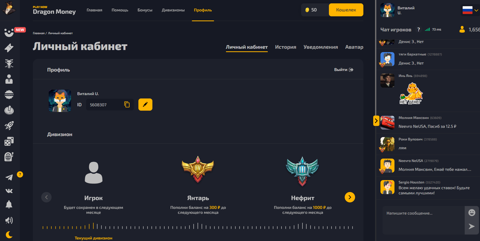Focus the Напишите сообщение chat input field

point(423,220)
